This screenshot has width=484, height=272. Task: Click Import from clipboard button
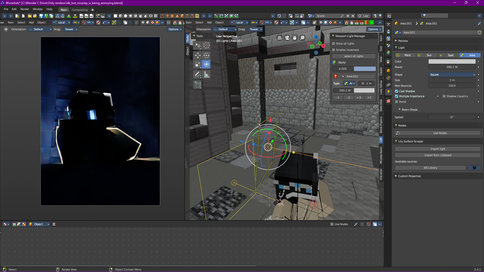(438, 155)
